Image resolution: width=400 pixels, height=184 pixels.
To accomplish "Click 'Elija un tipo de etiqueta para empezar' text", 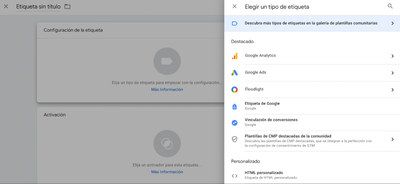I will (x=167, y=83).
